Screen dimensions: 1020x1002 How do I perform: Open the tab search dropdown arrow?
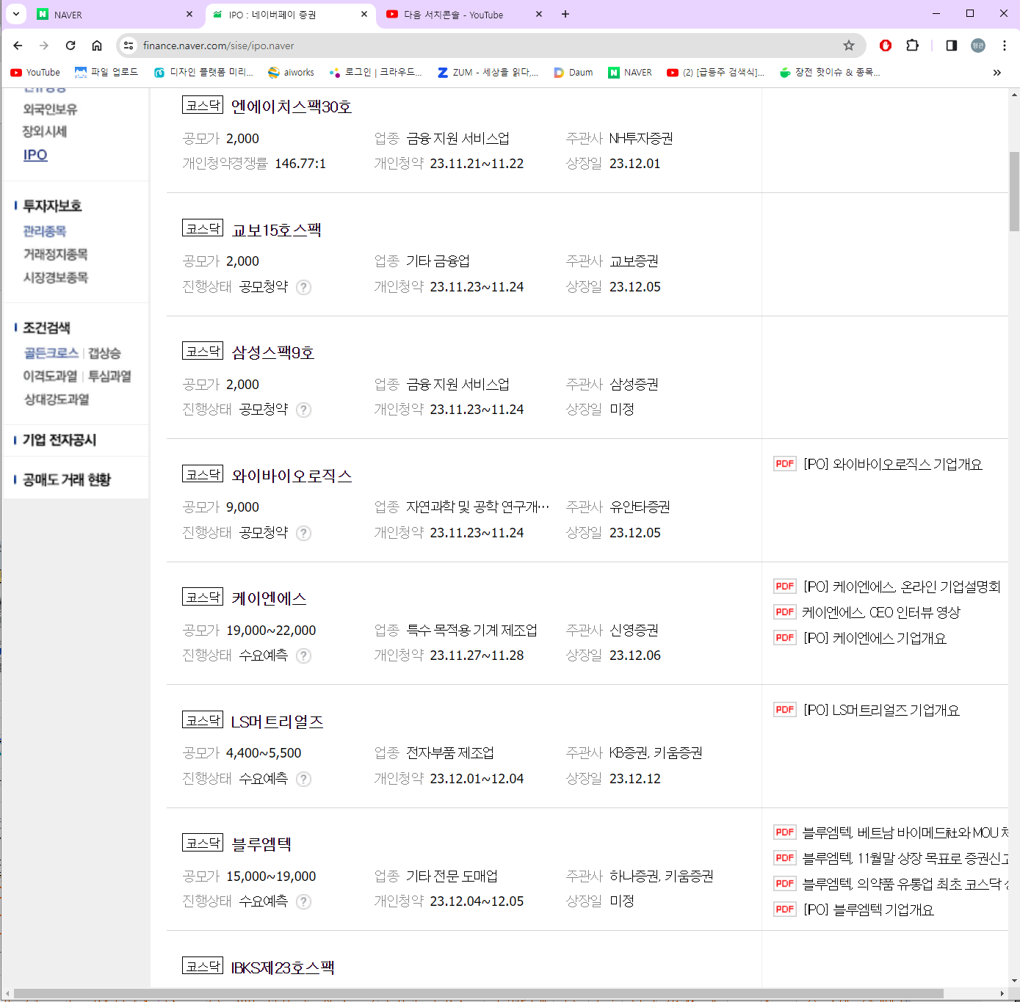[x=15, y=14]
